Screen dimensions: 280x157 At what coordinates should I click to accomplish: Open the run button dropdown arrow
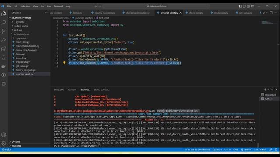coord(266,13)
